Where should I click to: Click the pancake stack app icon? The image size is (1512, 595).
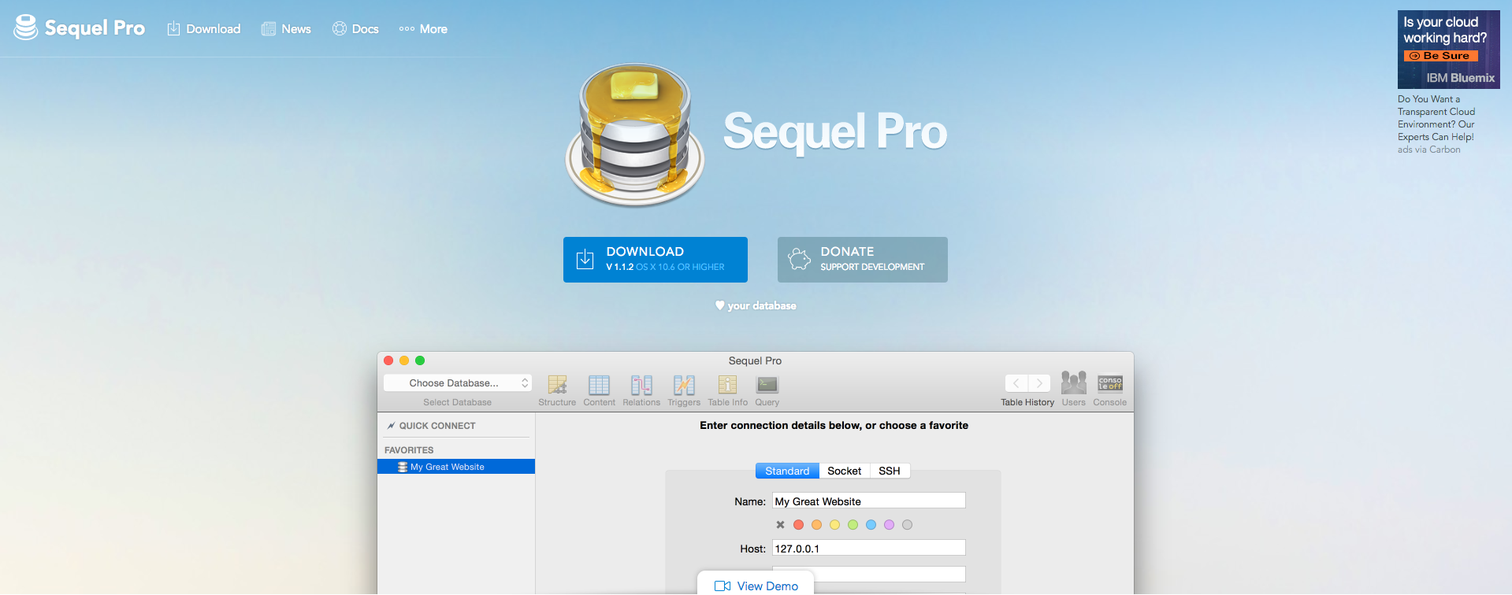point(635,135)
